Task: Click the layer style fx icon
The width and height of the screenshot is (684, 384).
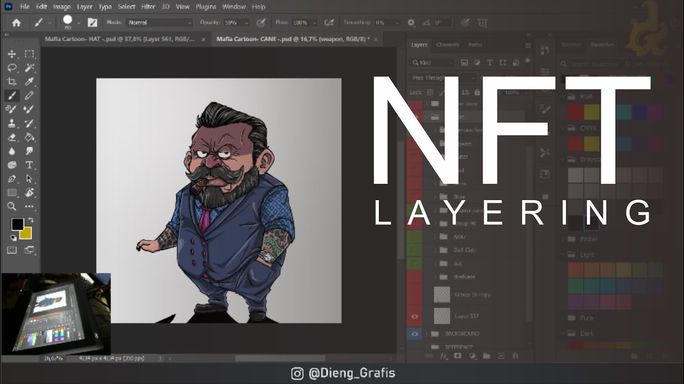Action: tap(443, 356)
